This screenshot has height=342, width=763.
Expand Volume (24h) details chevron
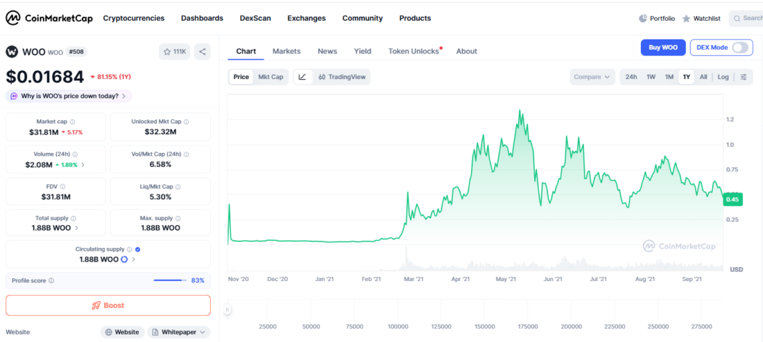[x=83, y=165]
